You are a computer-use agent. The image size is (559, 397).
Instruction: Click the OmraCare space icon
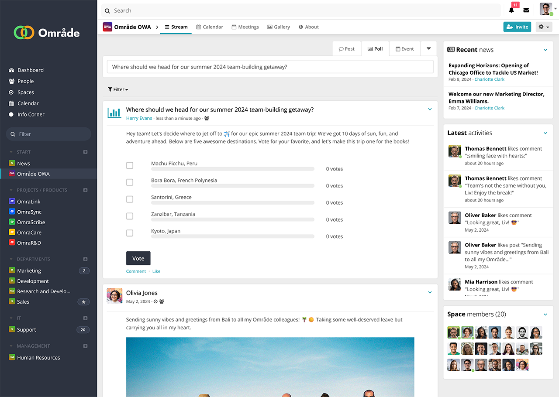pos(12,233)
